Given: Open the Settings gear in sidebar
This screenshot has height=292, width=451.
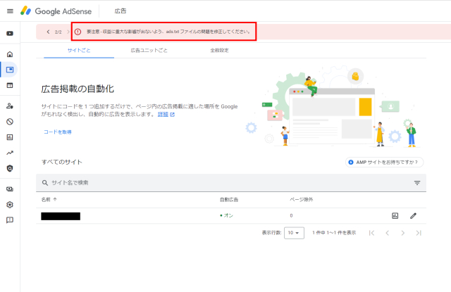Looking at the screenshot, I should click(x=10, y=205).
